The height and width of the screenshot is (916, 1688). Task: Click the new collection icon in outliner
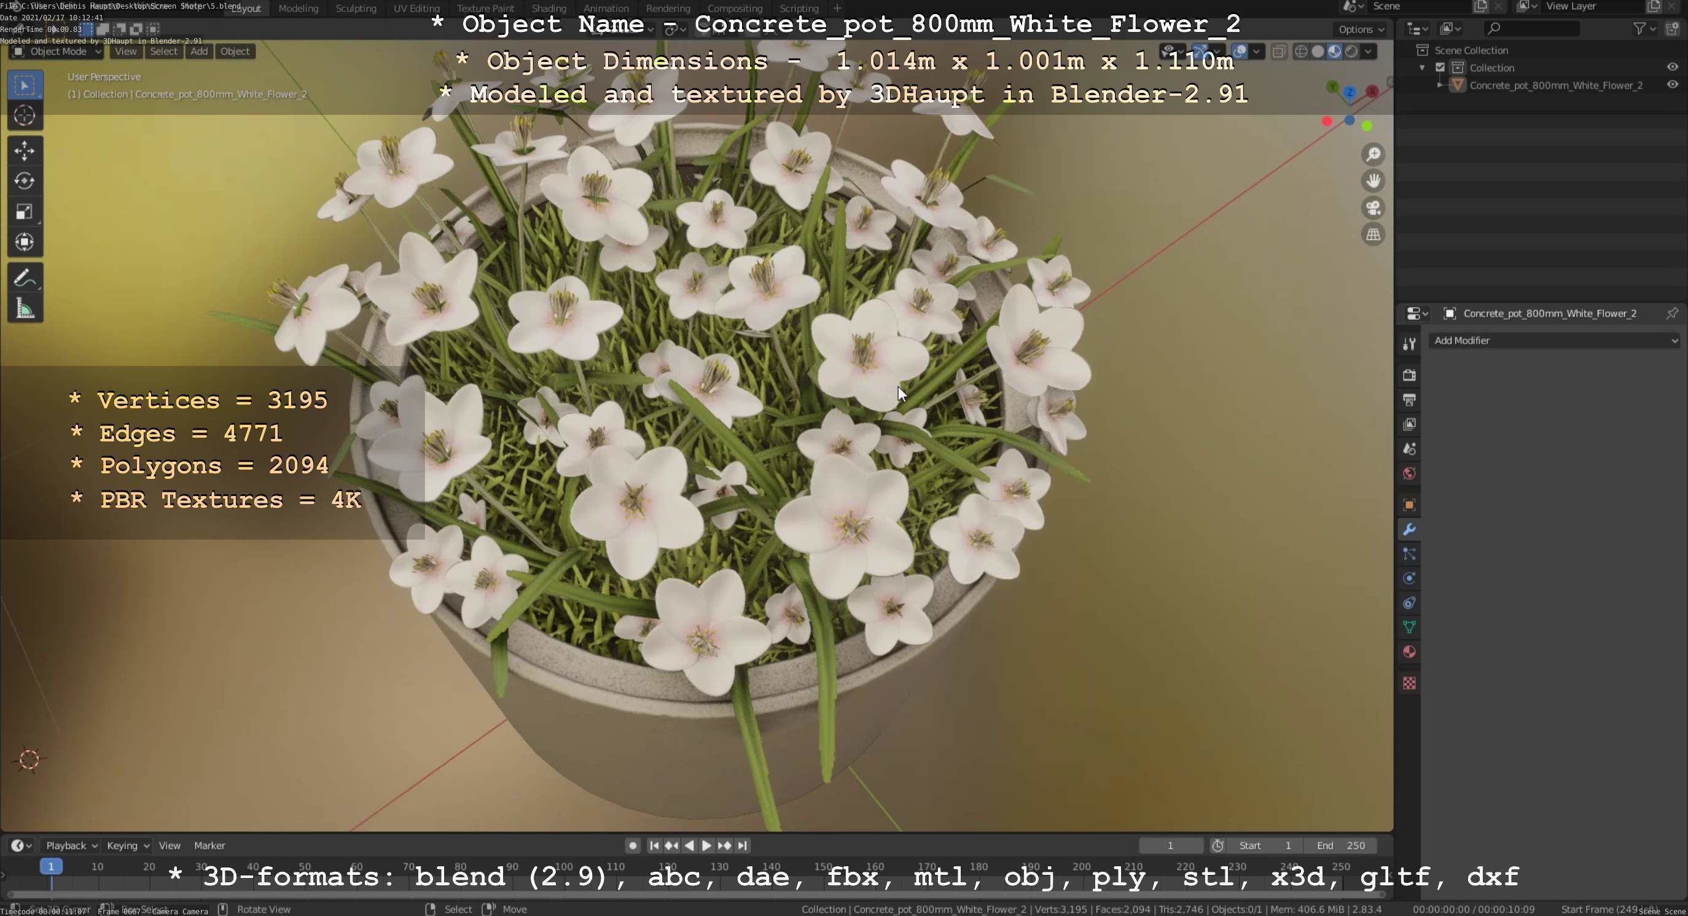[1672, 29]
